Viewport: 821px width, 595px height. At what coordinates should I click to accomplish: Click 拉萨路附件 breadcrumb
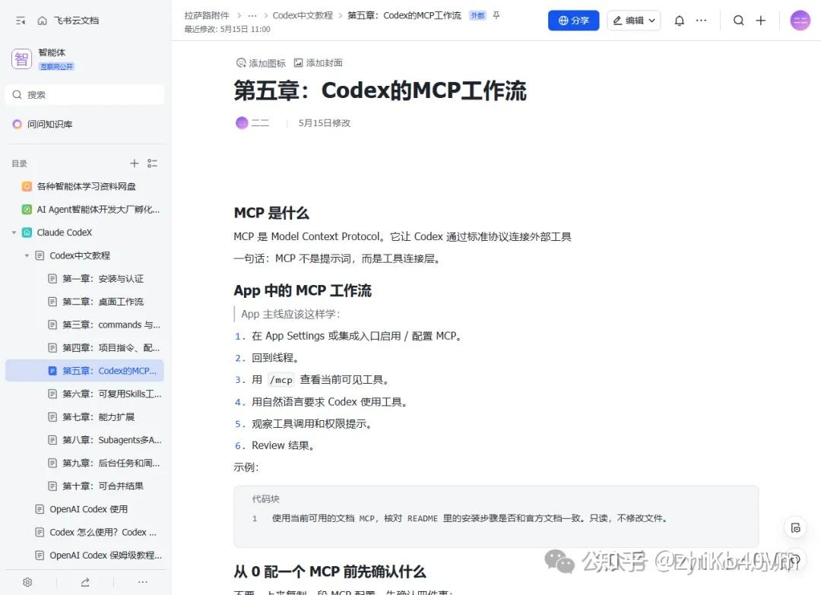tap(207, 15)
